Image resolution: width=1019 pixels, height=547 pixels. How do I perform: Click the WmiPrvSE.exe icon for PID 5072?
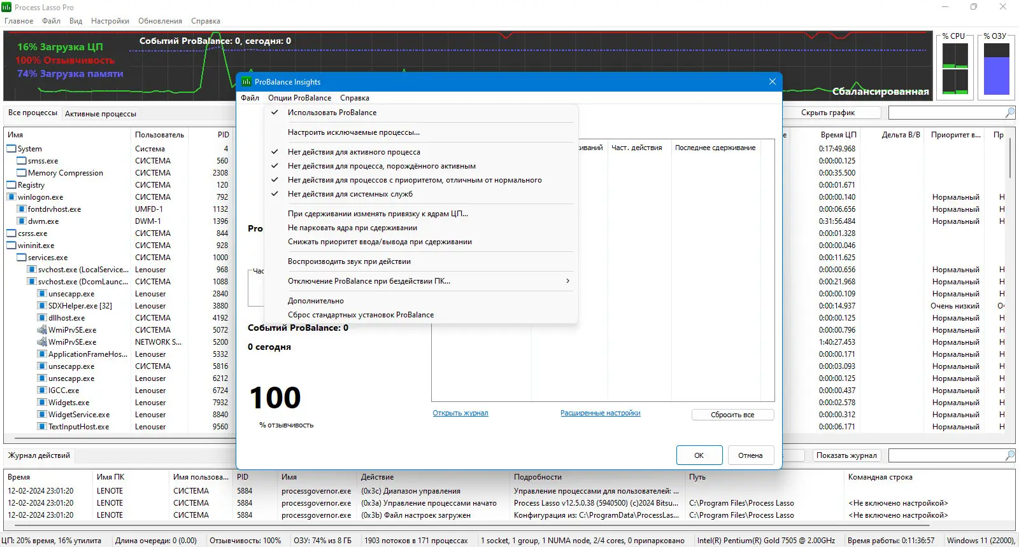click(x=42, y=330)
